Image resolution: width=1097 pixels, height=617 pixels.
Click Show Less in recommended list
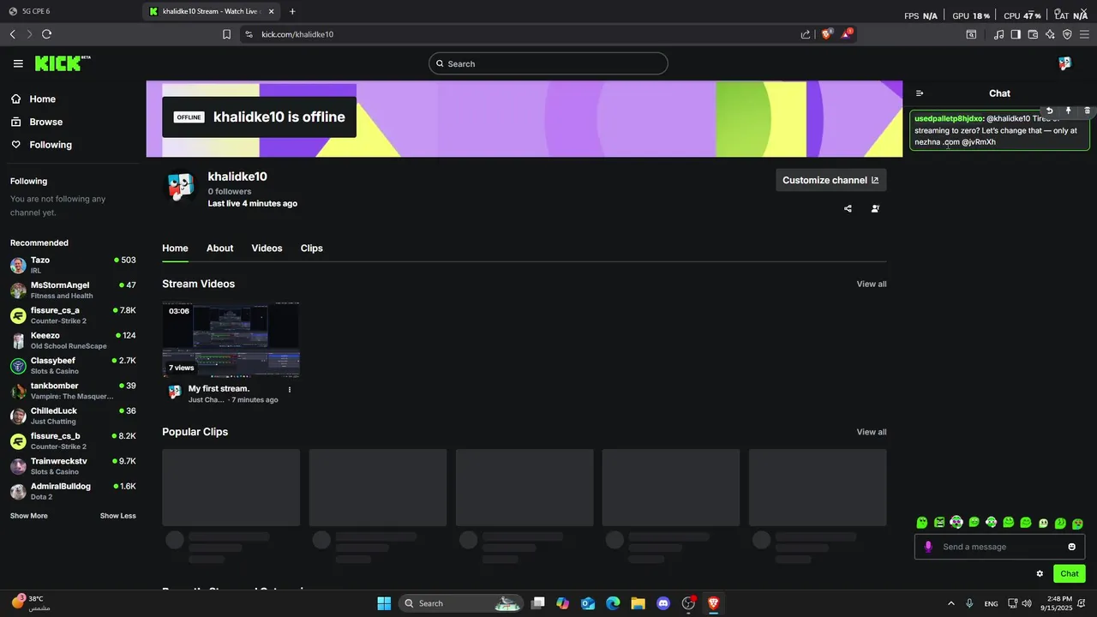[x=118, y=516]
